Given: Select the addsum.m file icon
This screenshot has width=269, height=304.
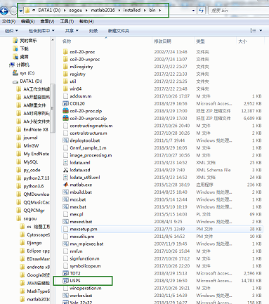Looking at the screenshot, I should pos(65,96).
